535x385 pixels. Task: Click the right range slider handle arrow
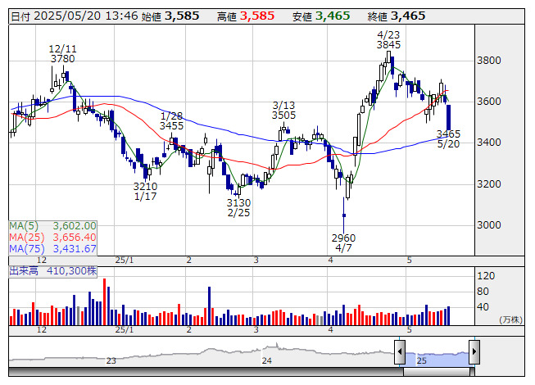(474, 351)
